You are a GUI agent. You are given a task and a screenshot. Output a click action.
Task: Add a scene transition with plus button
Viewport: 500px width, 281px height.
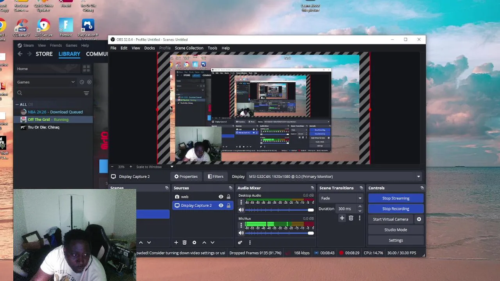(x=342, y=218)
